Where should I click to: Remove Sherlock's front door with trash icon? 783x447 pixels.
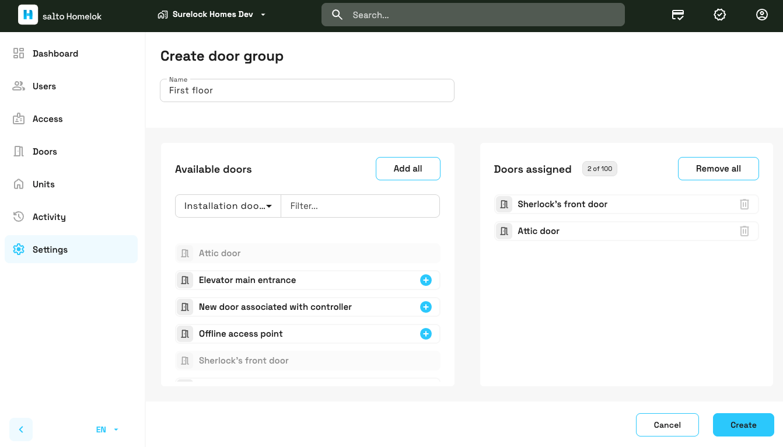pyautogui.click(x=744, y=204)
